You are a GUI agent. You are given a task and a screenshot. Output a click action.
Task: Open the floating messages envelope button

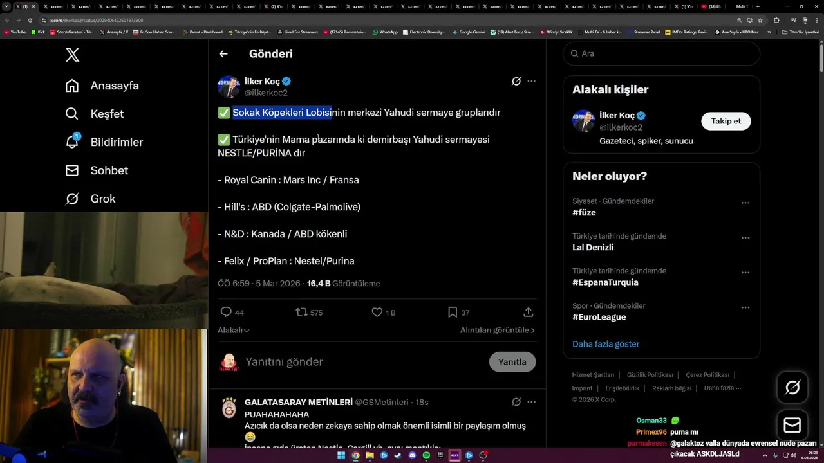click(792, 426)
